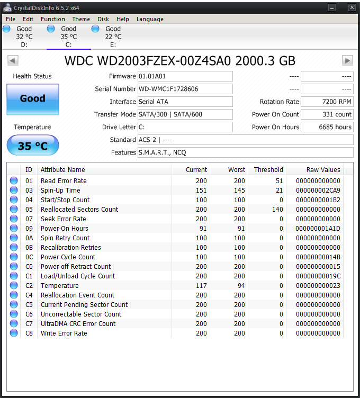The height and width of the screenshot is (398, 360).
Task: Click threshold value '140'
Action: coord(277,209)
